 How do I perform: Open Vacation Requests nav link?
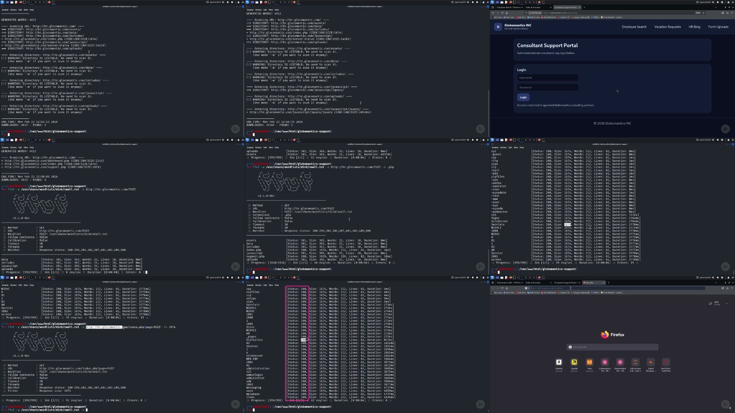pos(668,27)
